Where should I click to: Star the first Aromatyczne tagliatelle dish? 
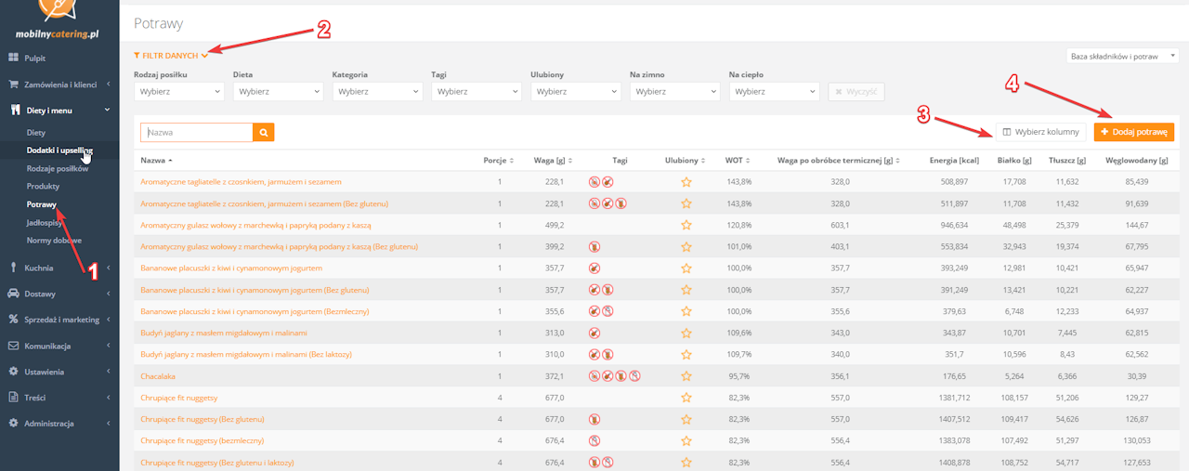click(x=686, y=181)
